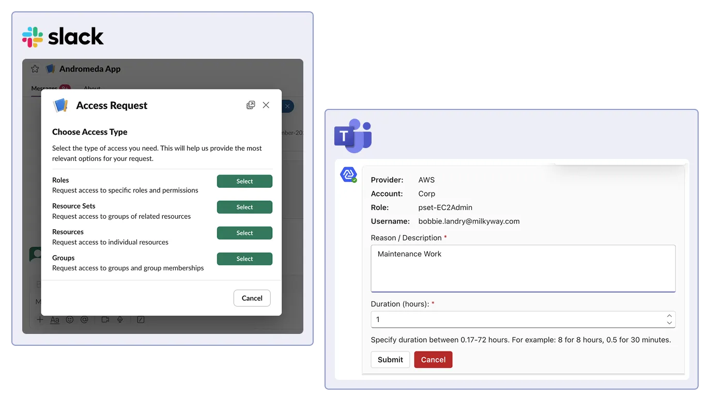Dismiss the blue pill behind the dialog

coord(288,106)
